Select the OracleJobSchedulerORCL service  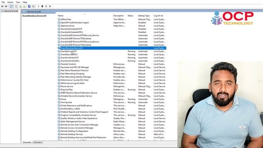click(72, 32)
